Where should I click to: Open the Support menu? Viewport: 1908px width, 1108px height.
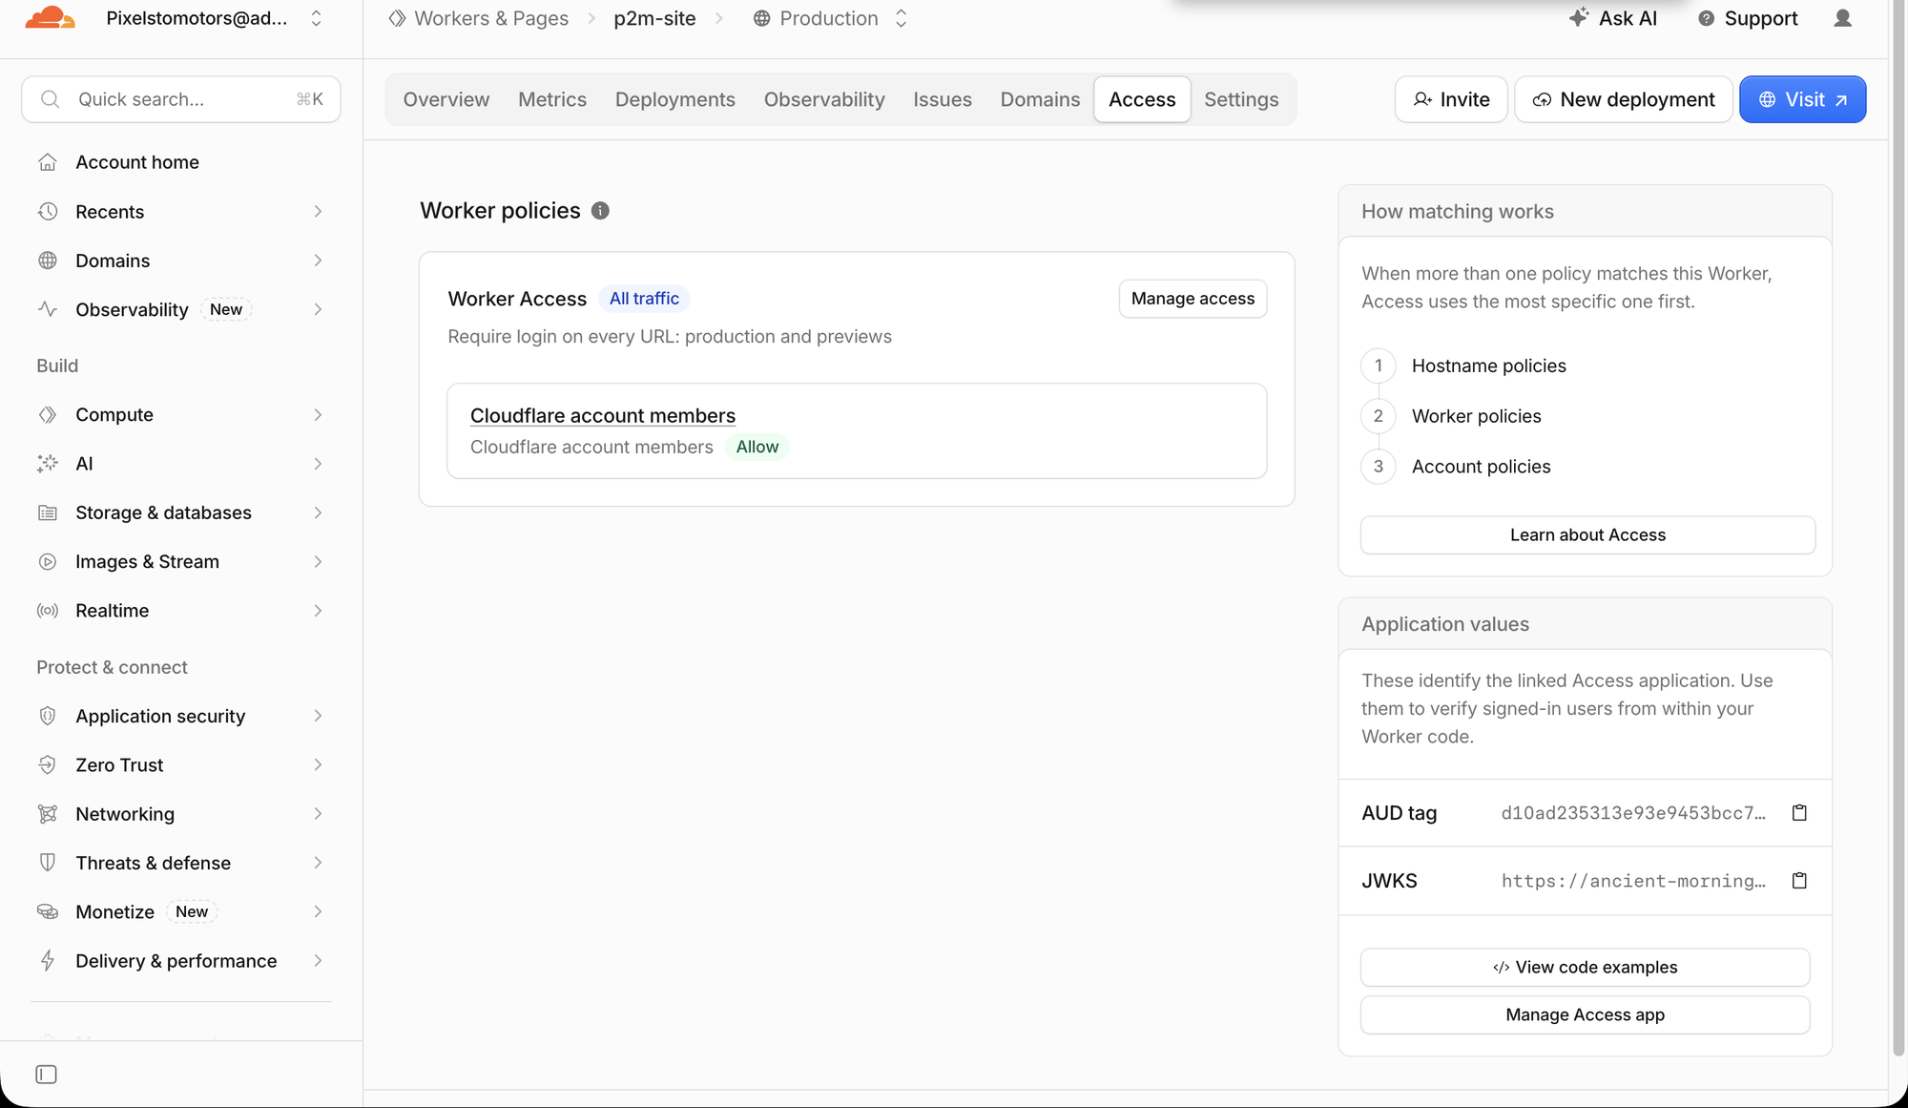(1748, 18)
